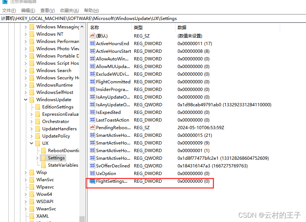Click the LastToastAction value icon
Screen dimensions: 306x222
(92, 120)
